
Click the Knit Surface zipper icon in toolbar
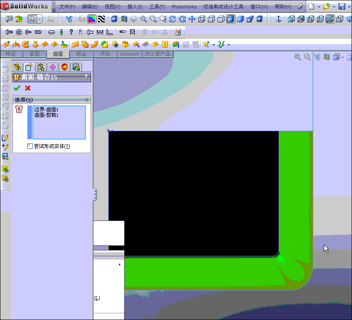(x=165, y=44)
